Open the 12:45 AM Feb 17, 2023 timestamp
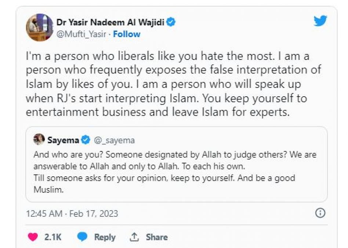This screenshot has height=248, width=348. tap(72, 213)
